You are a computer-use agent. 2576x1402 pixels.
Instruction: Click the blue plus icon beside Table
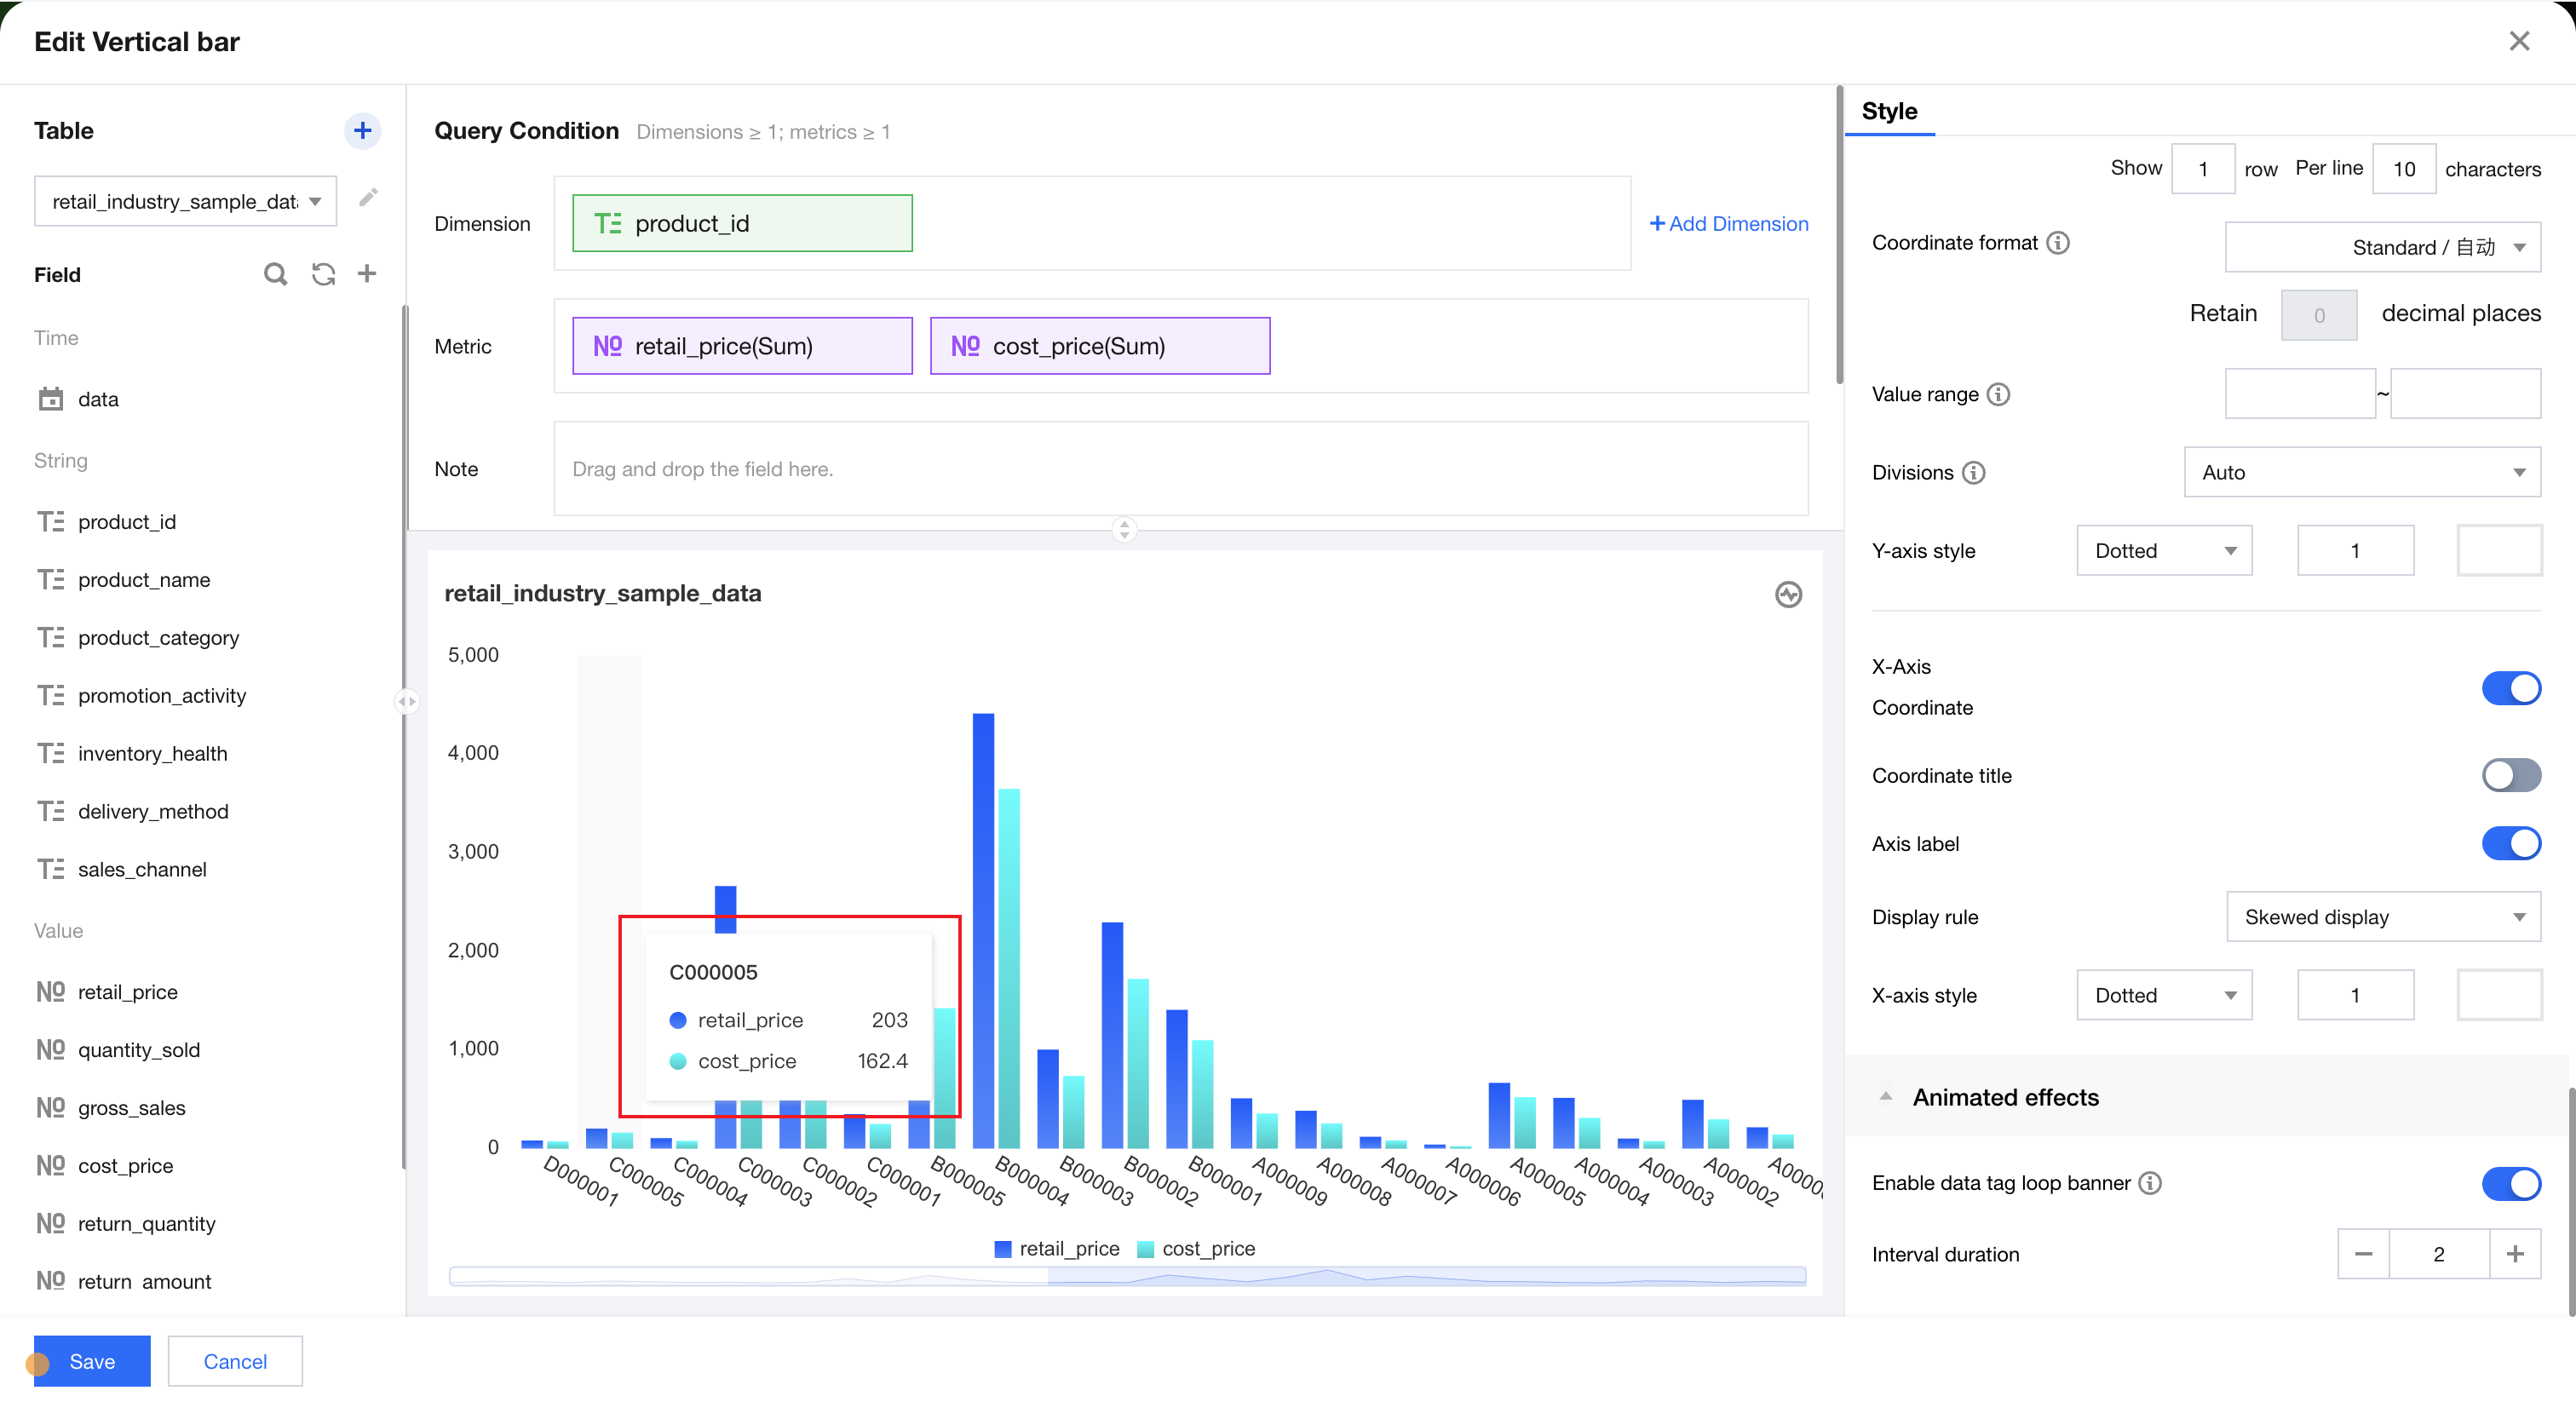(362, 130)
